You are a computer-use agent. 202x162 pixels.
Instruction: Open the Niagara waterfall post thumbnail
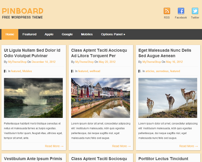(x=33, y=98)
